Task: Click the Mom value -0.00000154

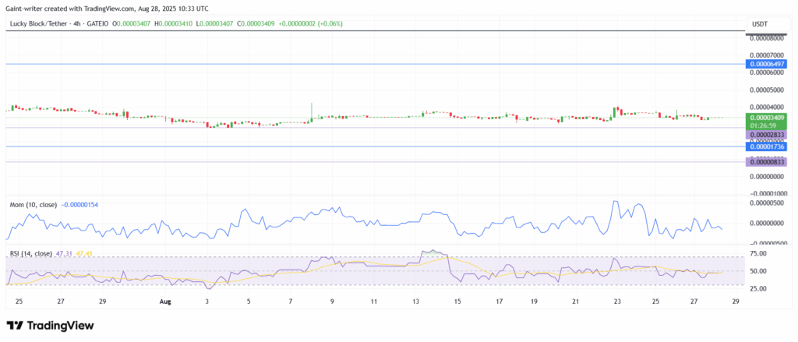Action: 79,205
